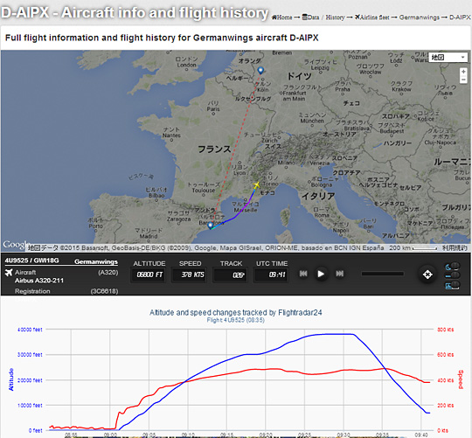Click the Airbus A320-211 aircraft type

pos(39,281)
